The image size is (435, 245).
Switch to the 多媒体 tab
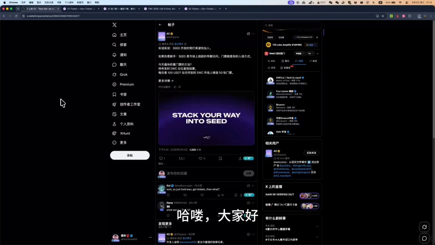click(285, 68)
